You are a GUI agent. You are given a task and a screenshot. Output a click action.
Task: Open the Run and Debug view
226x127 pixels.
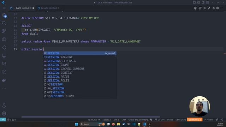(x=4, y=39)
